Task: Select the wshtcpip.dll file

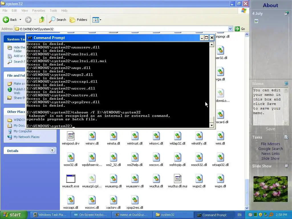Action: (177, 157)
